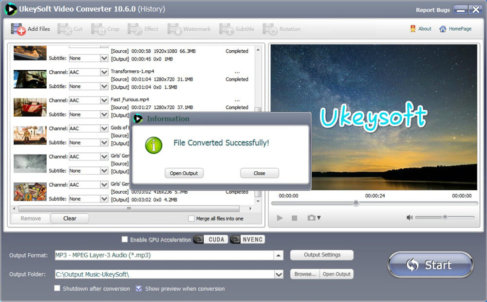The width and height of the screenshot is (487, 302).
Task: Click the file list scroll-down arrow
Action: [258, 201]
